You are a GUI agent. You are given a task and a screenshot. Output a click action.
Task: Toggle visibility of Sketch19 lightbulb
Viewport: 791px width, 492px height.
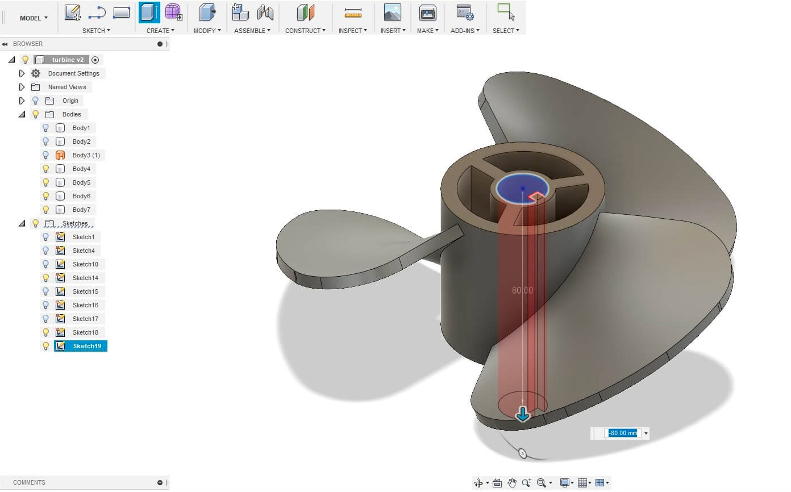tap(46, 346)
